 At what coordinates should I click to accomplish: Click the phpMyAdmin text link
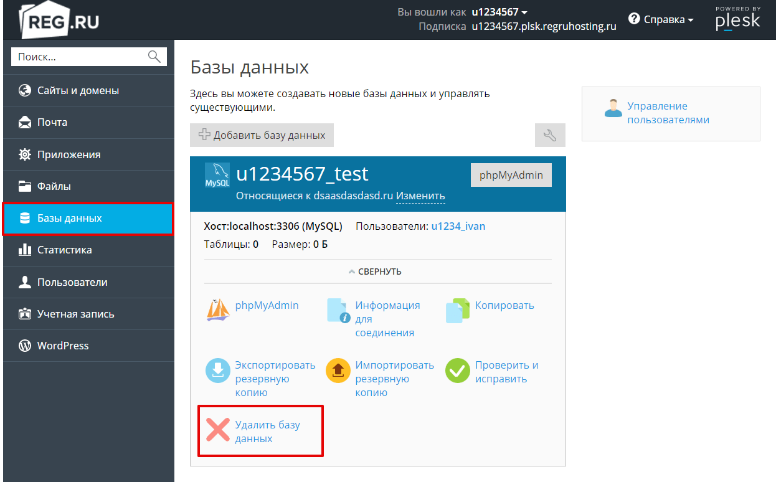pyautogui.click(x=267, y=305)
